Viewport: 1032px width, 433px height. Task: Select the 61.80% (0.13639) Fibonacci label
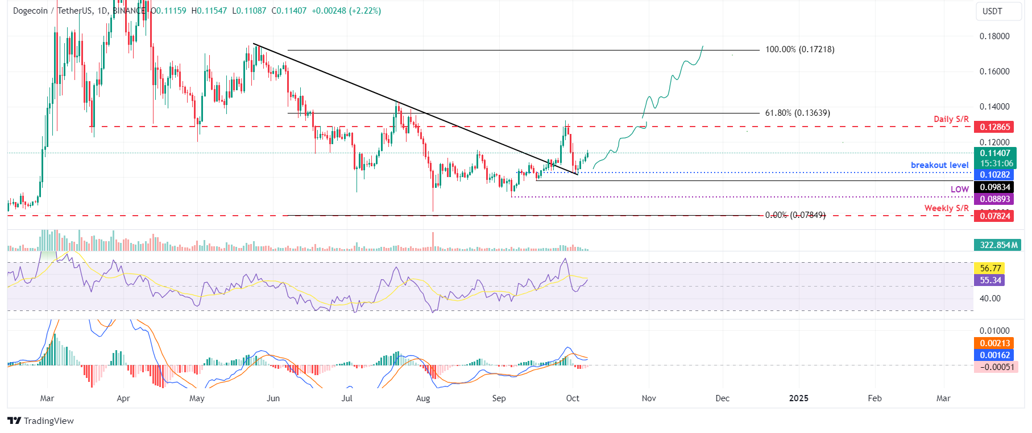(x=798, y=113)
